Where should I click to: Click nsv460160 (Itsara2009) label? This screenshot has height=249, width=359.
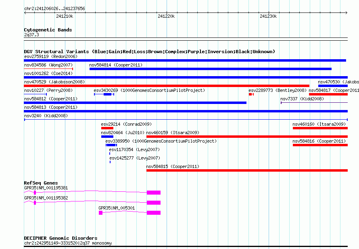point(319,124)
